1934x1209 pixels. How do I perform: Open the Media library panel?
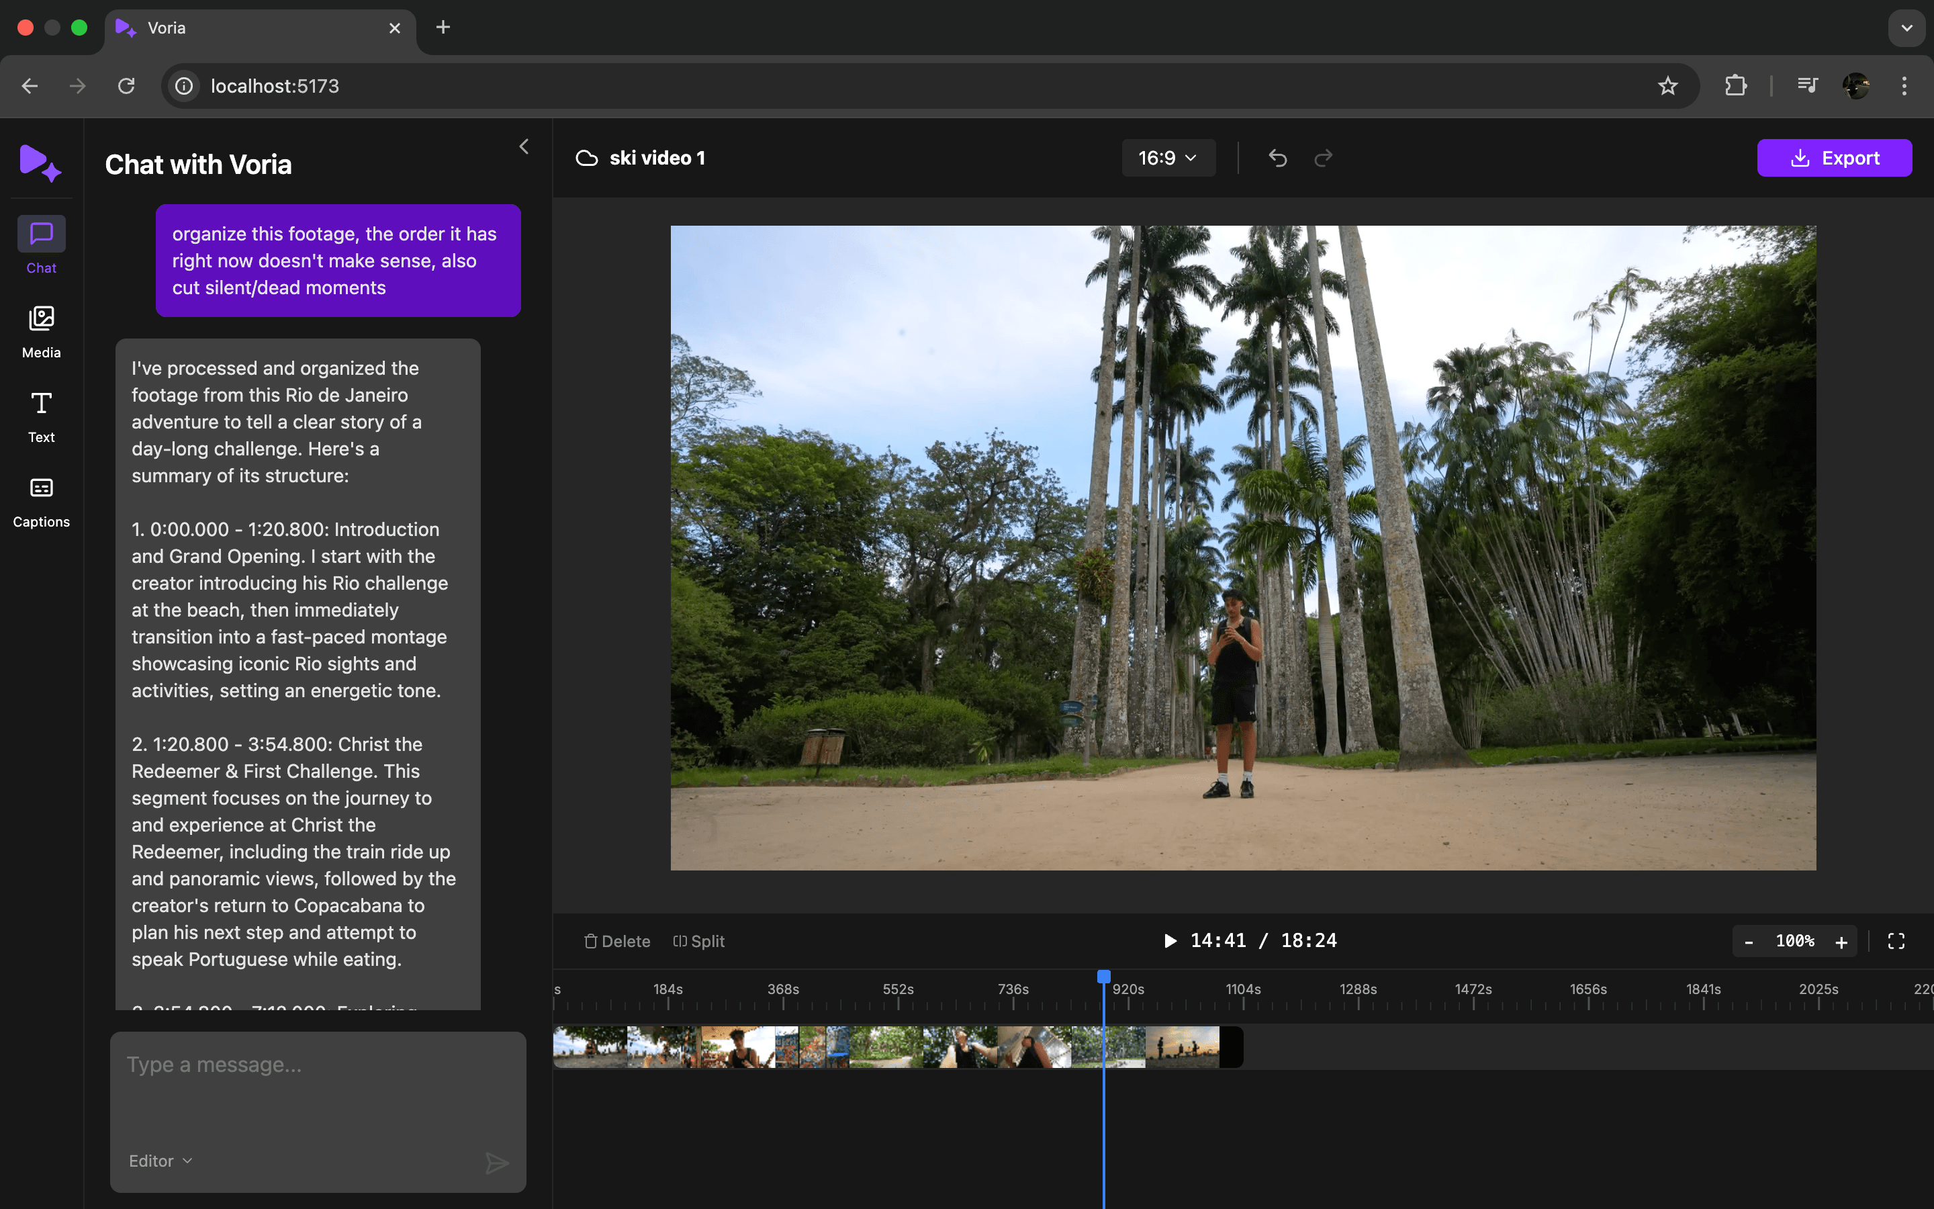click(41, 331)
